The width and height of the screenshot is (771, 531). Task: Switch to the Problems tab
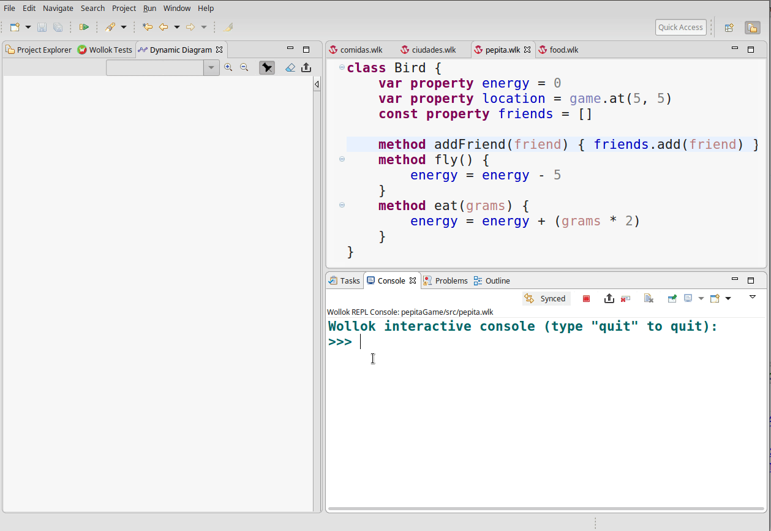tap(445, 281)
